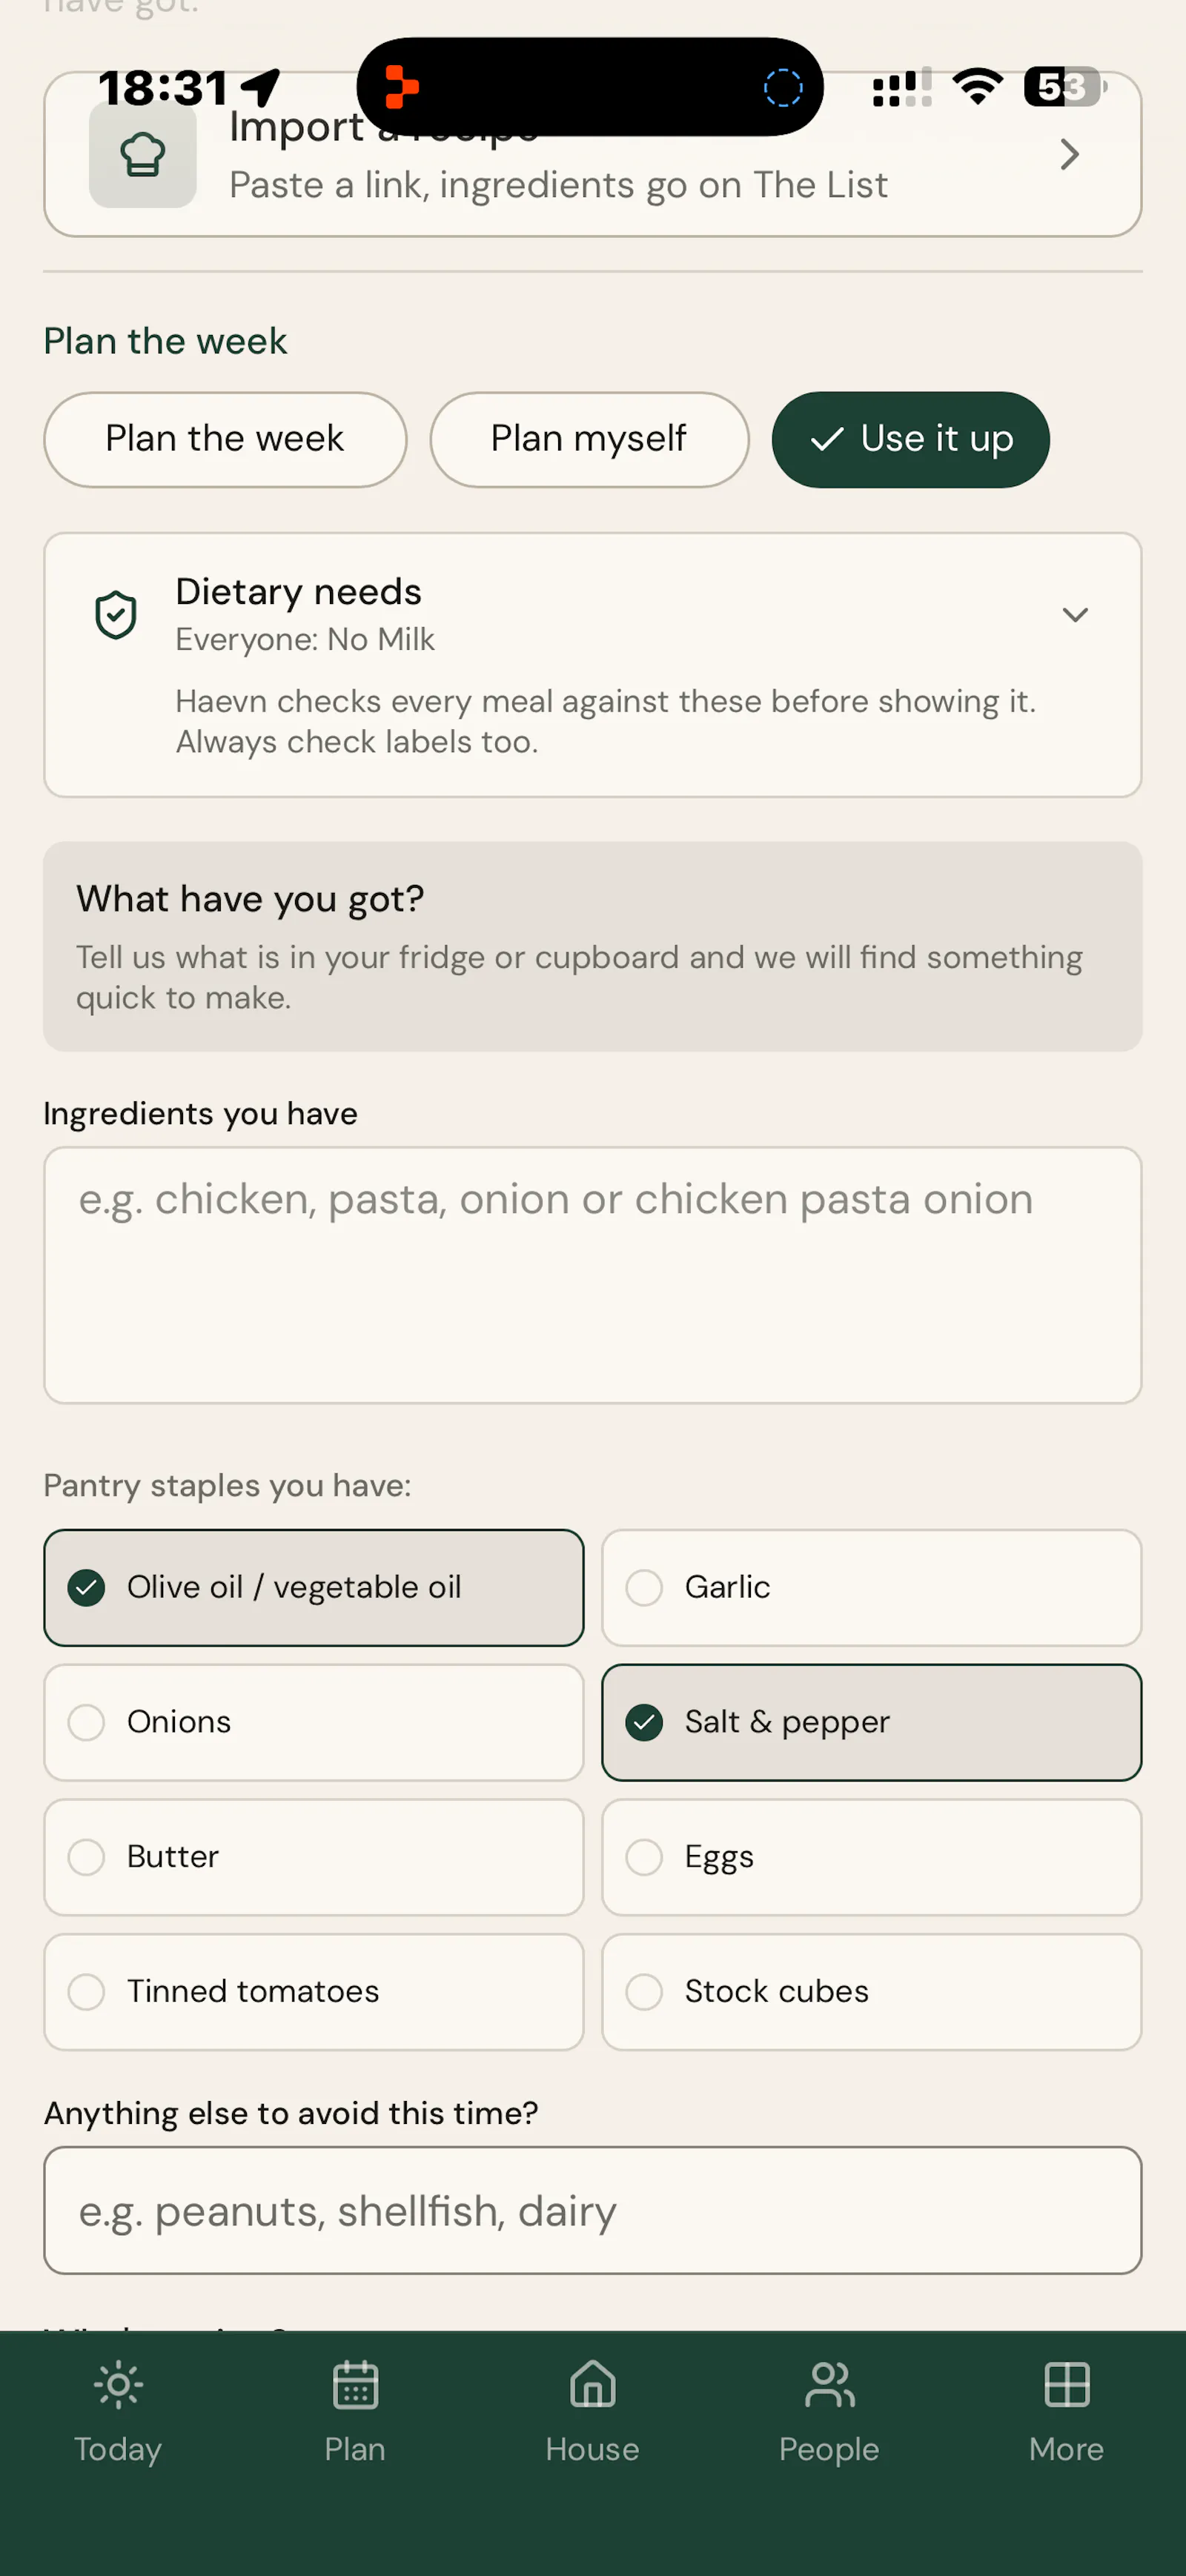Open Today tab sun icon

tap(118, 2386)
